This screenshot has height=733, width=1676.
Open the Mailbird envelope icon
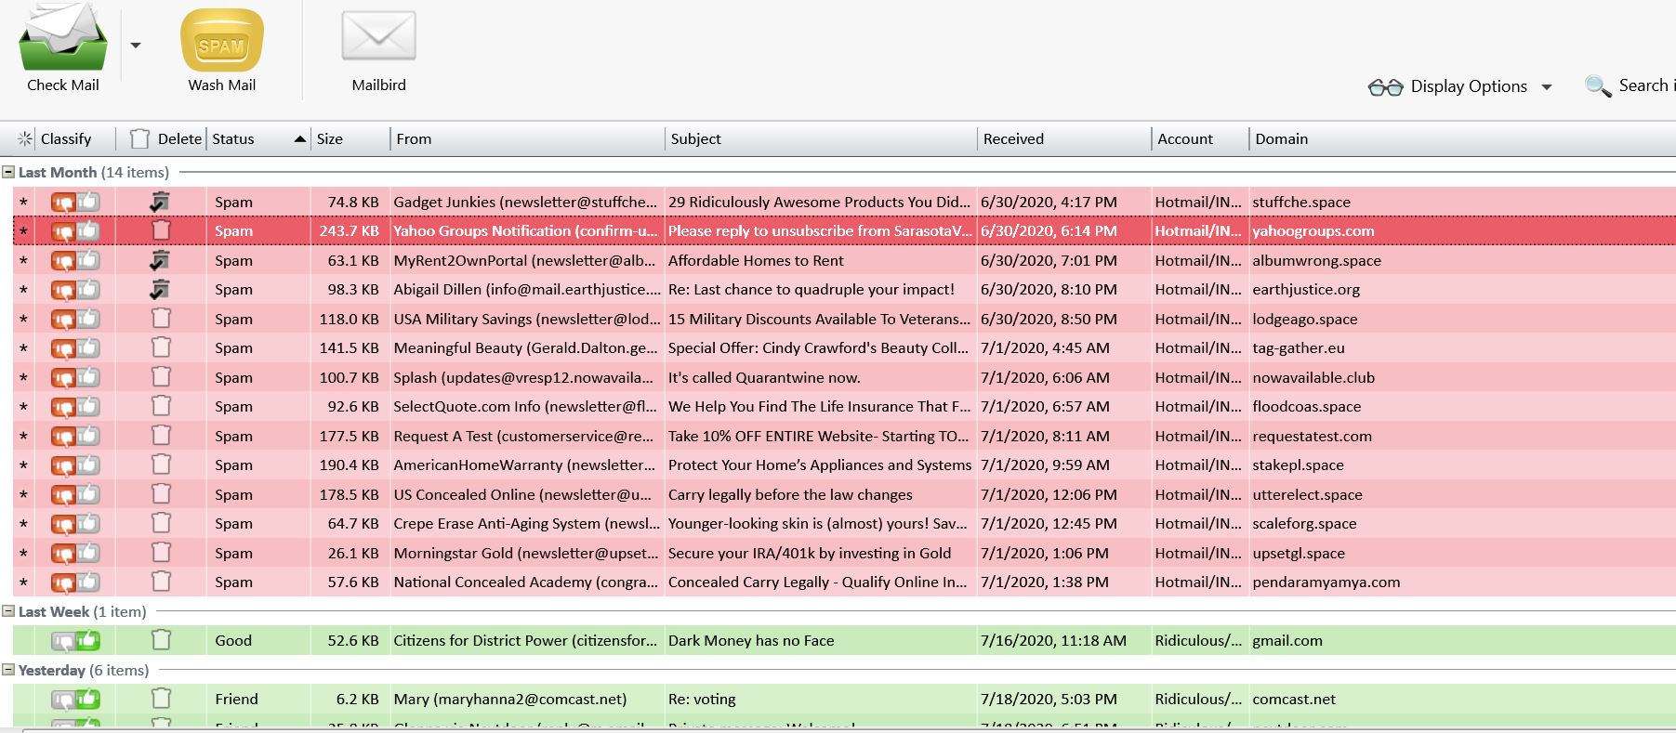[378, 37]
